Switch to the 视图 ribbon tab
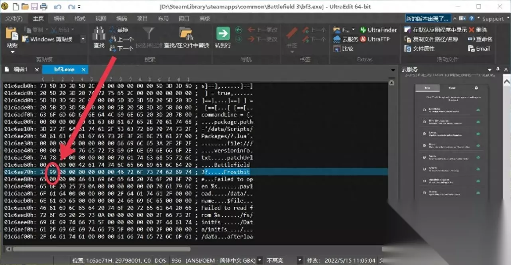The height and width of the screenshot is (265, 511). 100,19
